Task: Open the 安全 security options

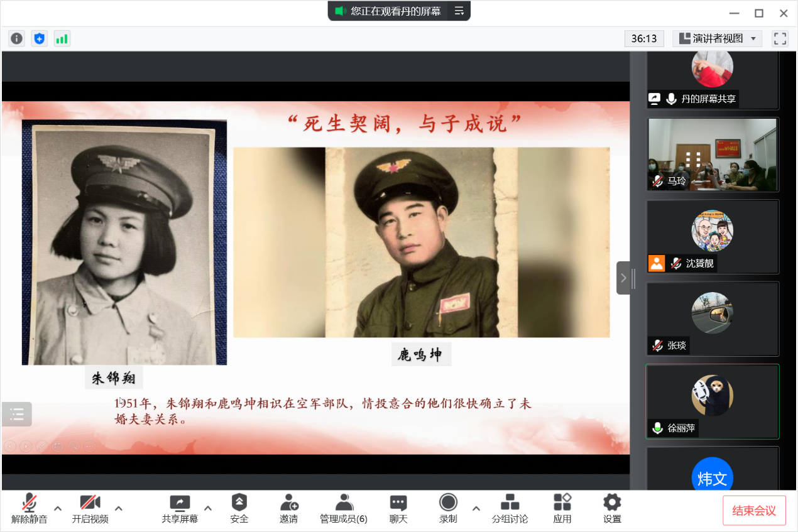Action: click(239, 508)
